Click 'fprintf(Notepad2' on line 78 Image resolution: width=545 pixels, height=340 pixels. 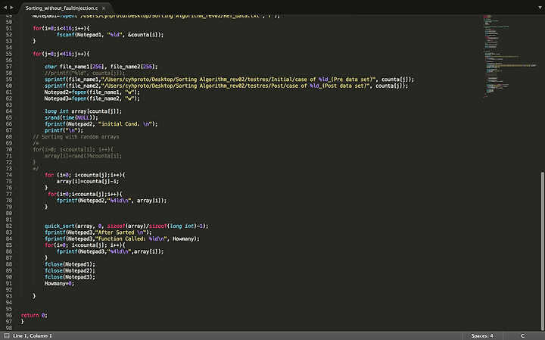coord(82,201)
